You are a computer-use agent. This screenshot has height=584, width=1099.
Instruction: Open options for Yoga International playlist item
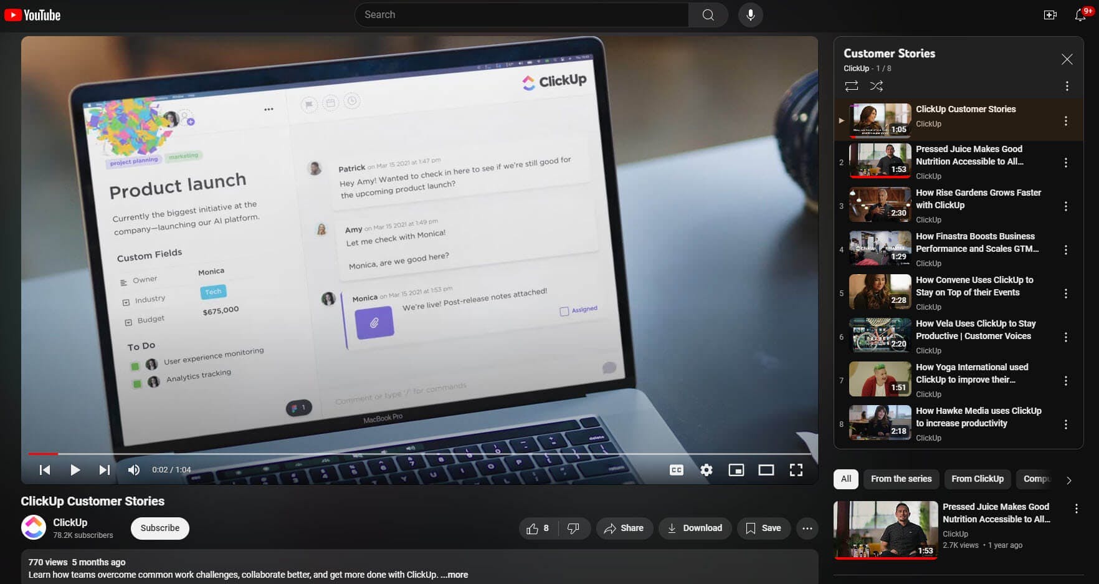pyautogui.click(x=1065, y=381)
